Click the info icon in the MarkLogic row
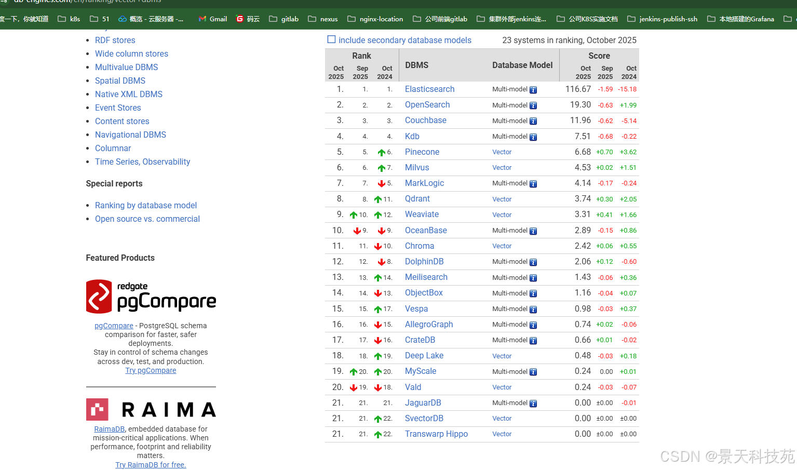The width and height of the screenshot is (797, 470). click(x=533, y=184)
